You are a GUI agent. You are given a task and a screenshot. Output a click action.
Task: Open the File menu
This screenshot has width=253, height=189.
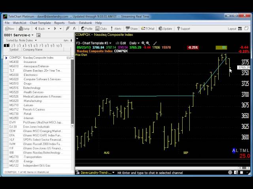coord(7,23)
